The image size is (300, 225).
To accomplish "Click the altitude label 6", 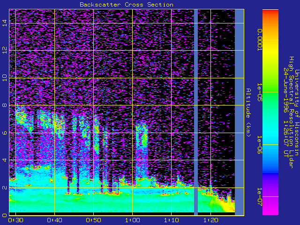I will [5, 133].
